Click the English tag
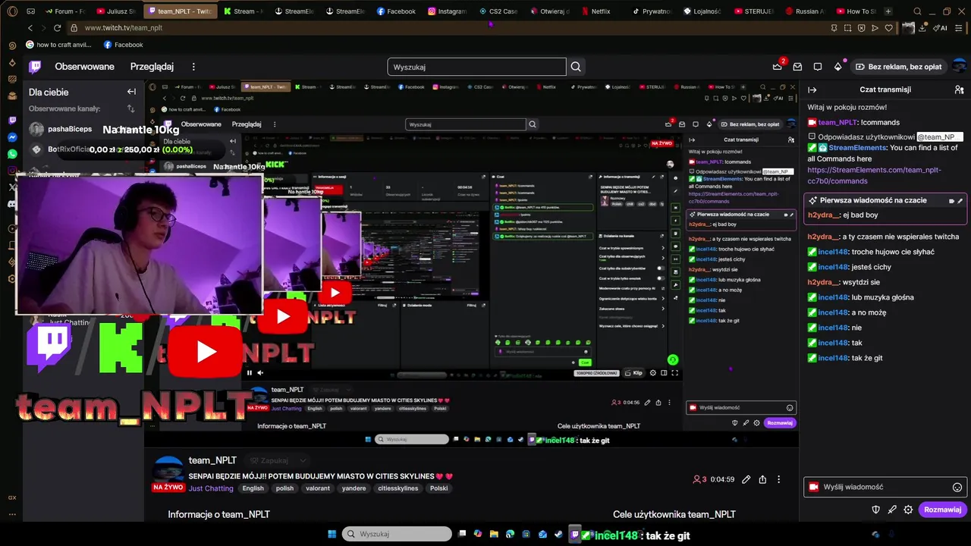971x546 pixels. tap(253, 488)
